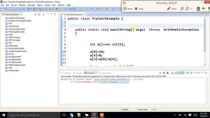This screenshot has height=118, width=210.
Task: Click the Save icon in toolbar
Action: pyautogui.click(x=8, y=9)
